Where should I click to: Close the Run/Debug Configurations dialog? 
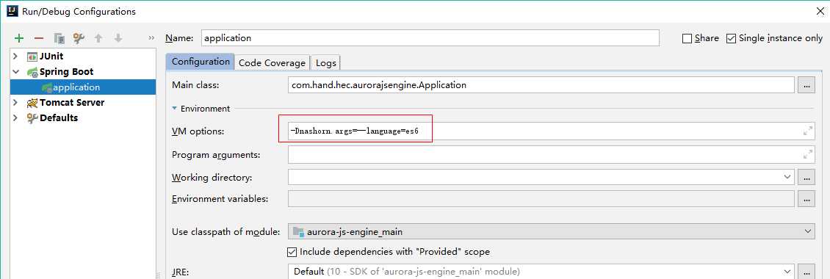(820, 11)
